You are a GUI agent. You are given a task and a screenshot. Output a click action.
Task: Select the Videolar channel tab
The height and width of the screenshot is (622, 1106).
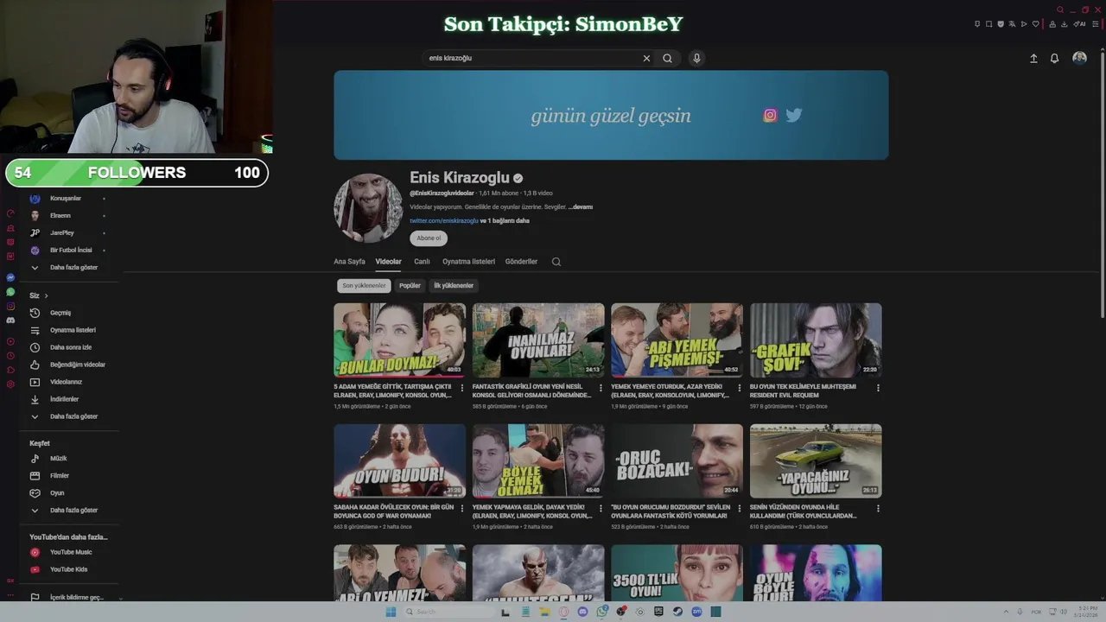388,262
